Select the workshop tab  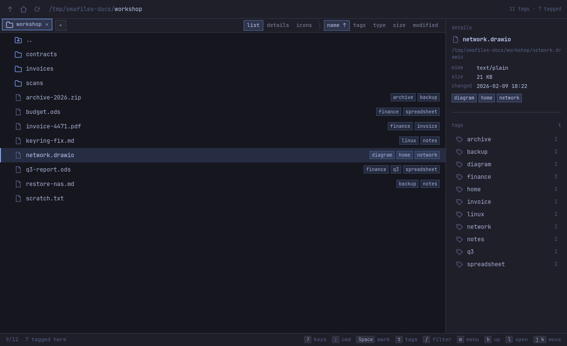pos(27,25)
